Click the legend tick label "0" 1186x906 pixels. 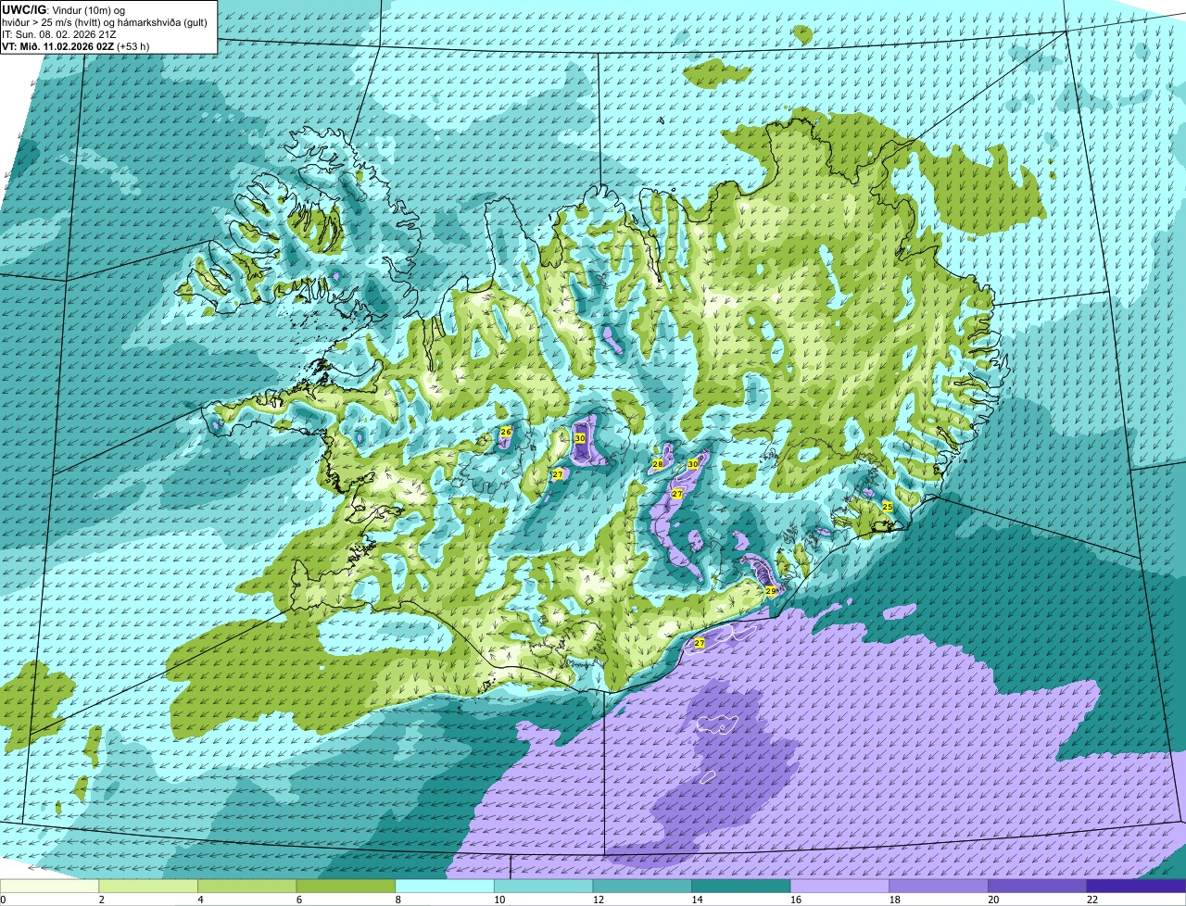4,900
